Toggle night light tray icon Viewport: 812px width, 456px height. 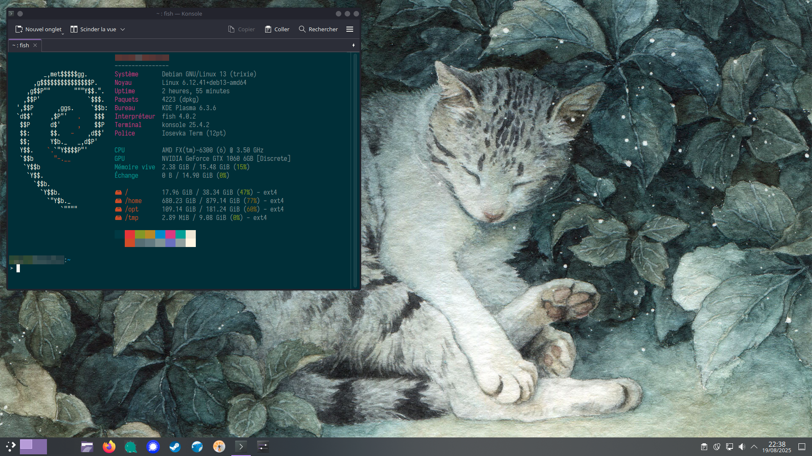[716, 447]
